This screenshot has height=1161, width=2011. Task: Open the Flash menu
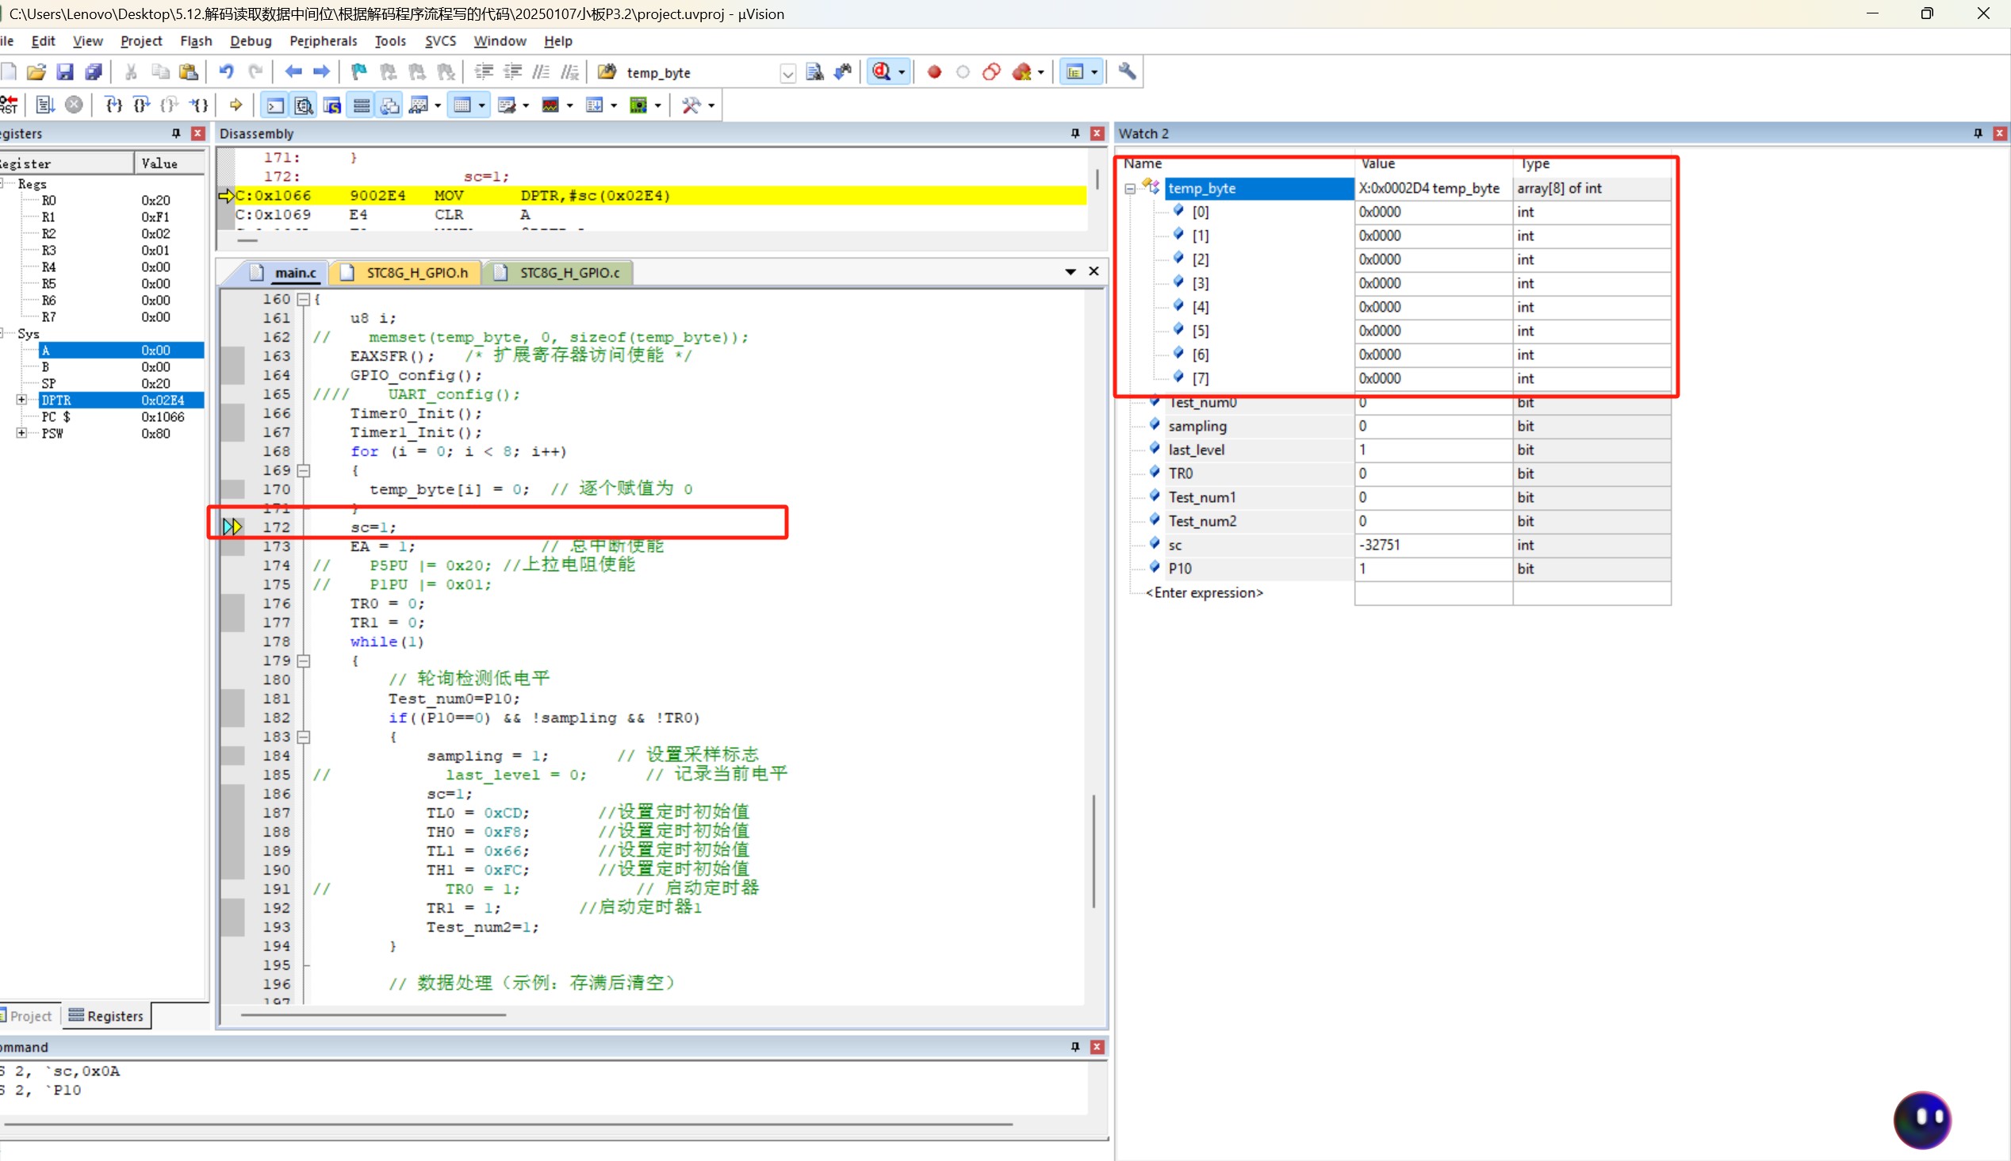[196, 40]
